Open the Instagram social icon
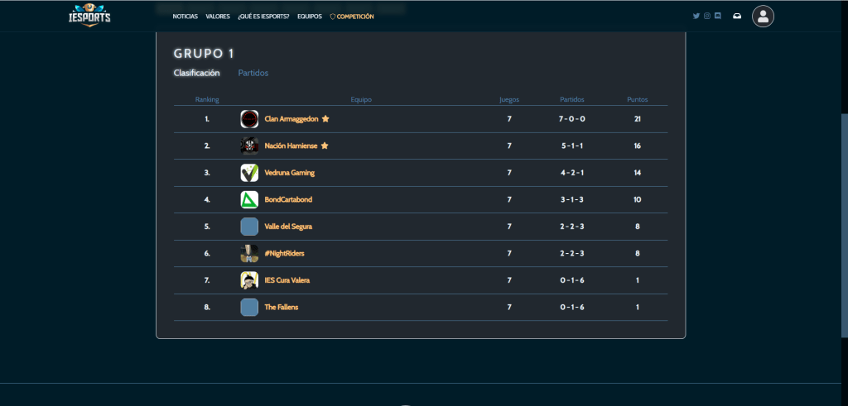This screenshot has width=848, height=406. (x=707, y=16)
